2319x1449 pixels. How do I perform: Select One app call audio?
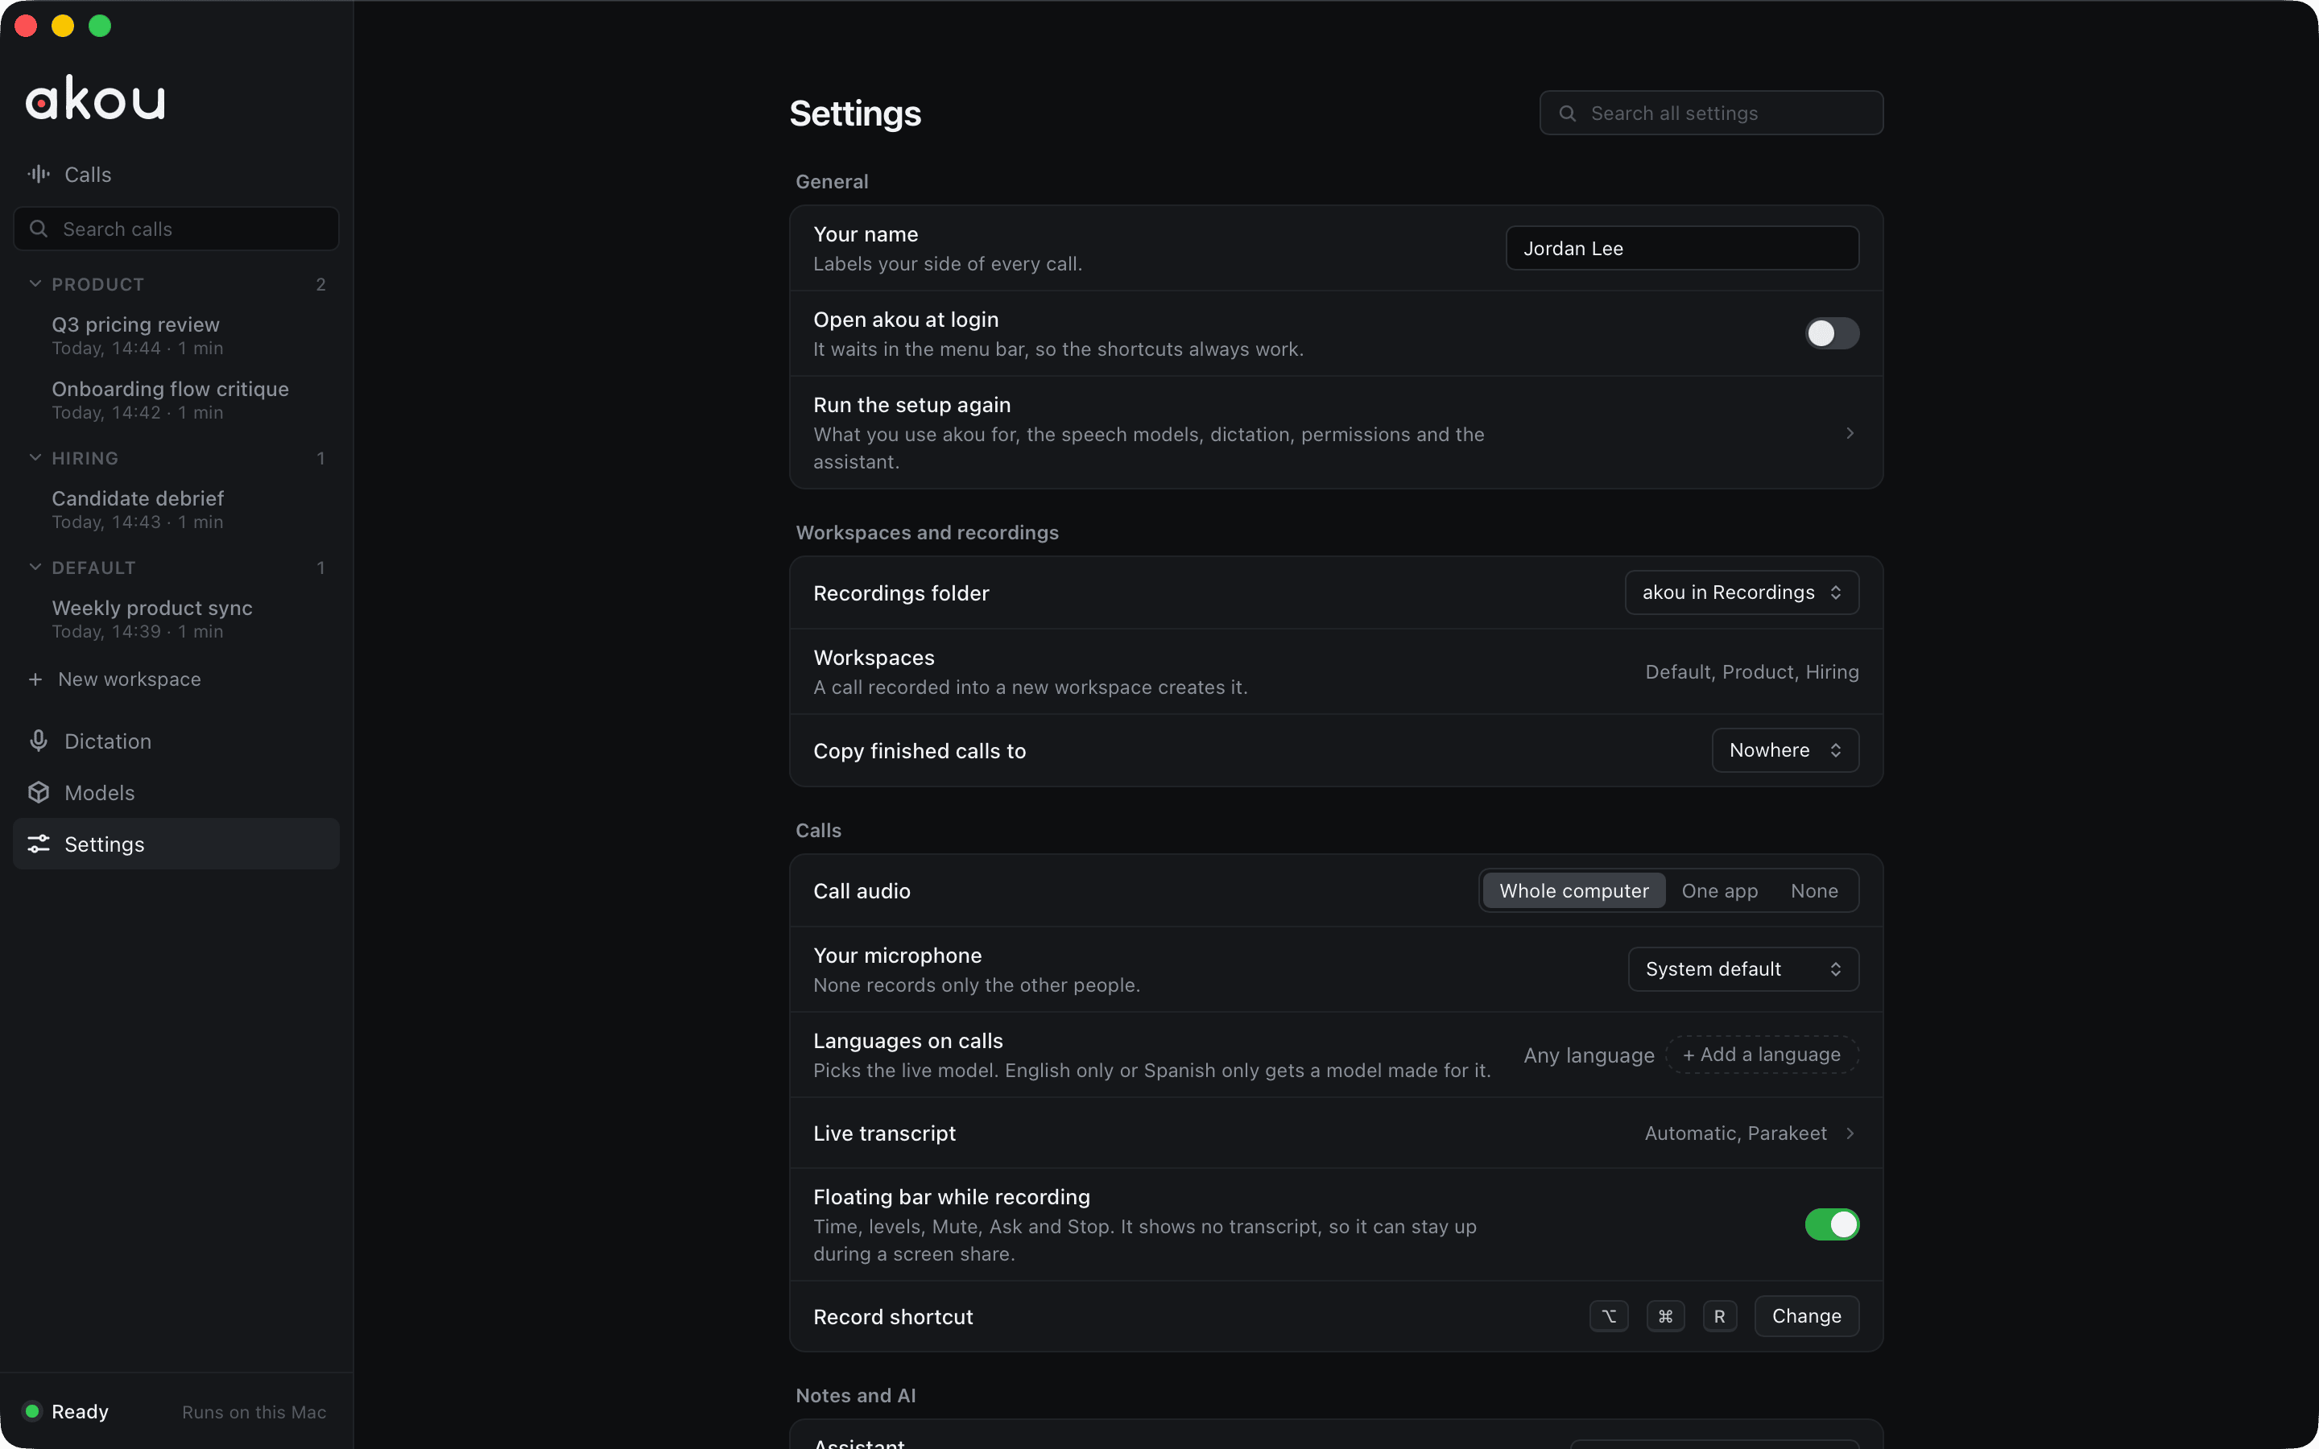tap(1720, 890)
